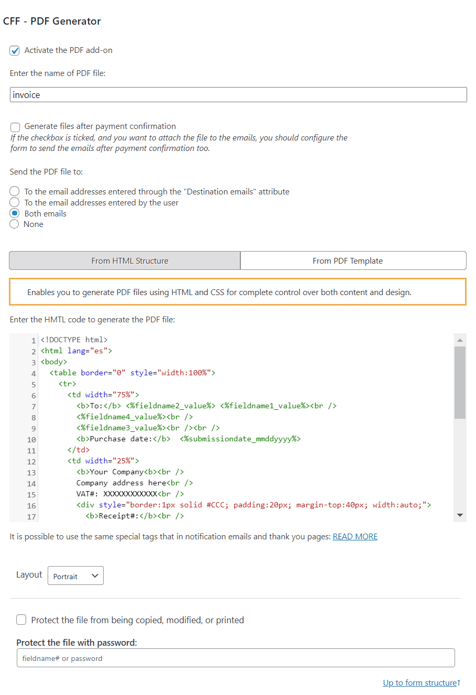The image size is (476, 695).
Task: Click the Purchase date code line
Action: pos(189,439)
